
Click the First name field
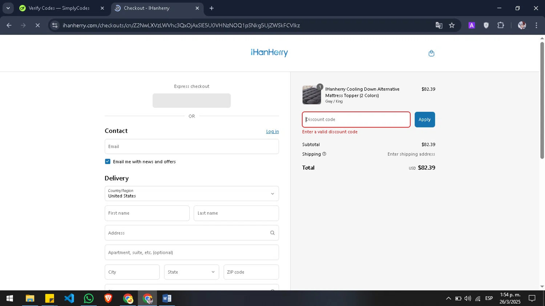coord(147,213)
